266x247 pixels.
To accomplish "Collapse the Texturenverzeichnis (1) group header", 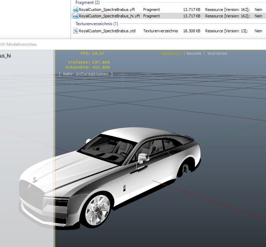I will pyautogui.click(x=97, y=24).
